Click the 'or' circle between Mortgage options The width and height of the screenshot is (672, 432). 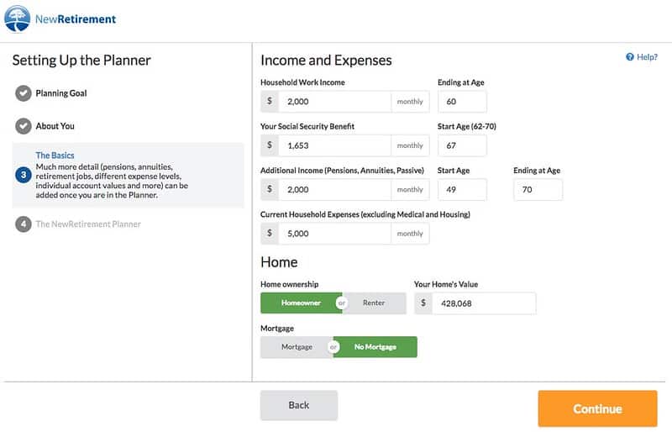[333, 347]
